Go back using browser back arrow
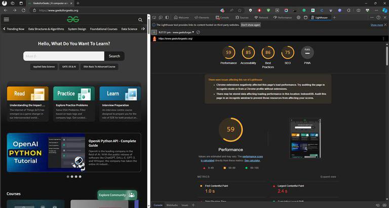 (6, 11)
